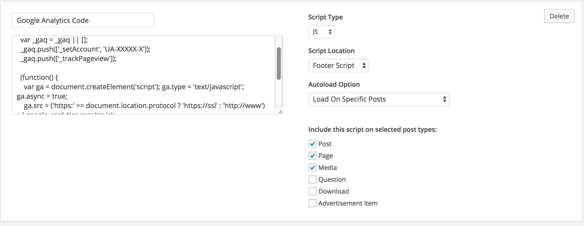Enable the Question checkbox
The image size is (584, 226).
[x=313, y=179]
